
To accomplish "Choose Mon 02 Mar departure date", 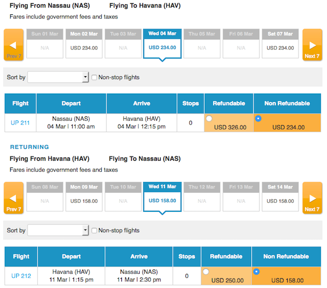I will [84, 43].
